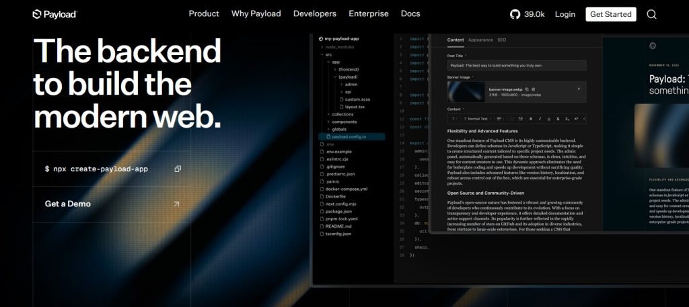
Task: Switch to the Content tab
Action: [456, 40]
